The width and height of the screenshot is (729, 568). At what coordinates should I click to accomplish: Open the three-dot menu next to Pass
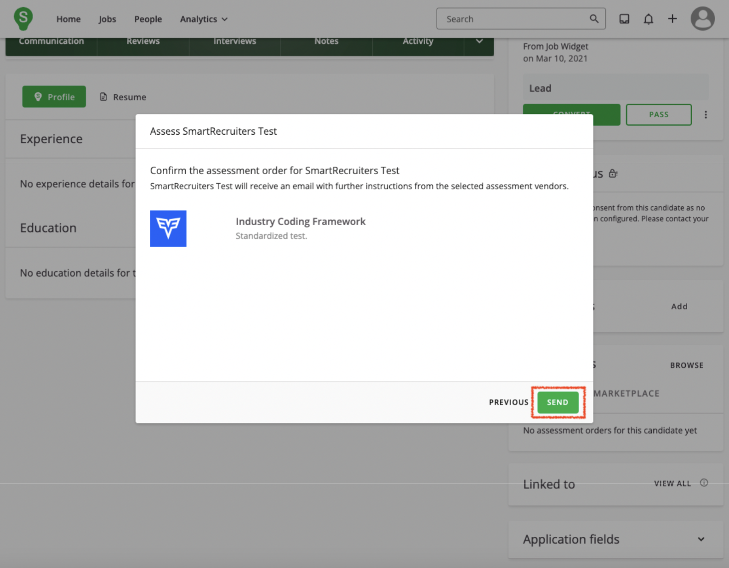coord(706,115)
